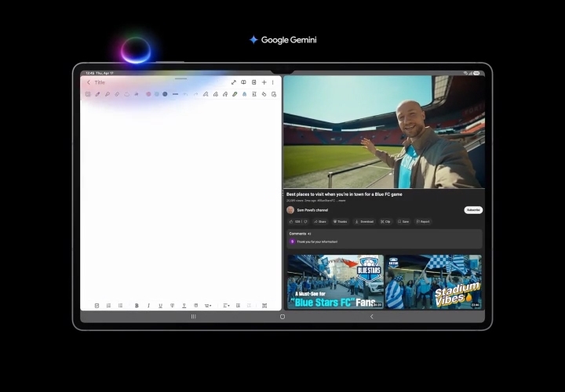Choose the pink pen color
This screenshot has width=565, height=392.
click(148, 94)
